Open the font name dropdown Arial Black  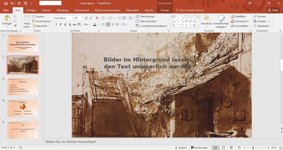(x=73, y=18)
